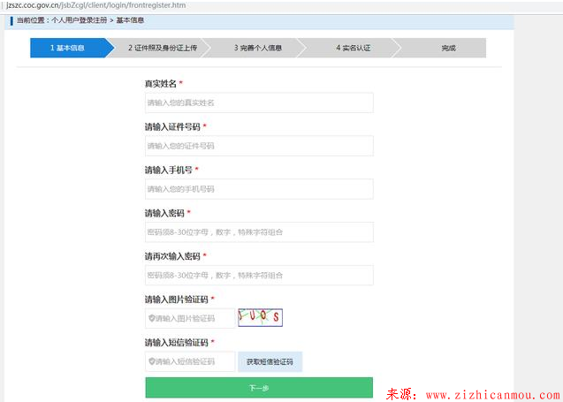Focus the 真实姓名 input field
563x402 pixels.
pos(259,102)
